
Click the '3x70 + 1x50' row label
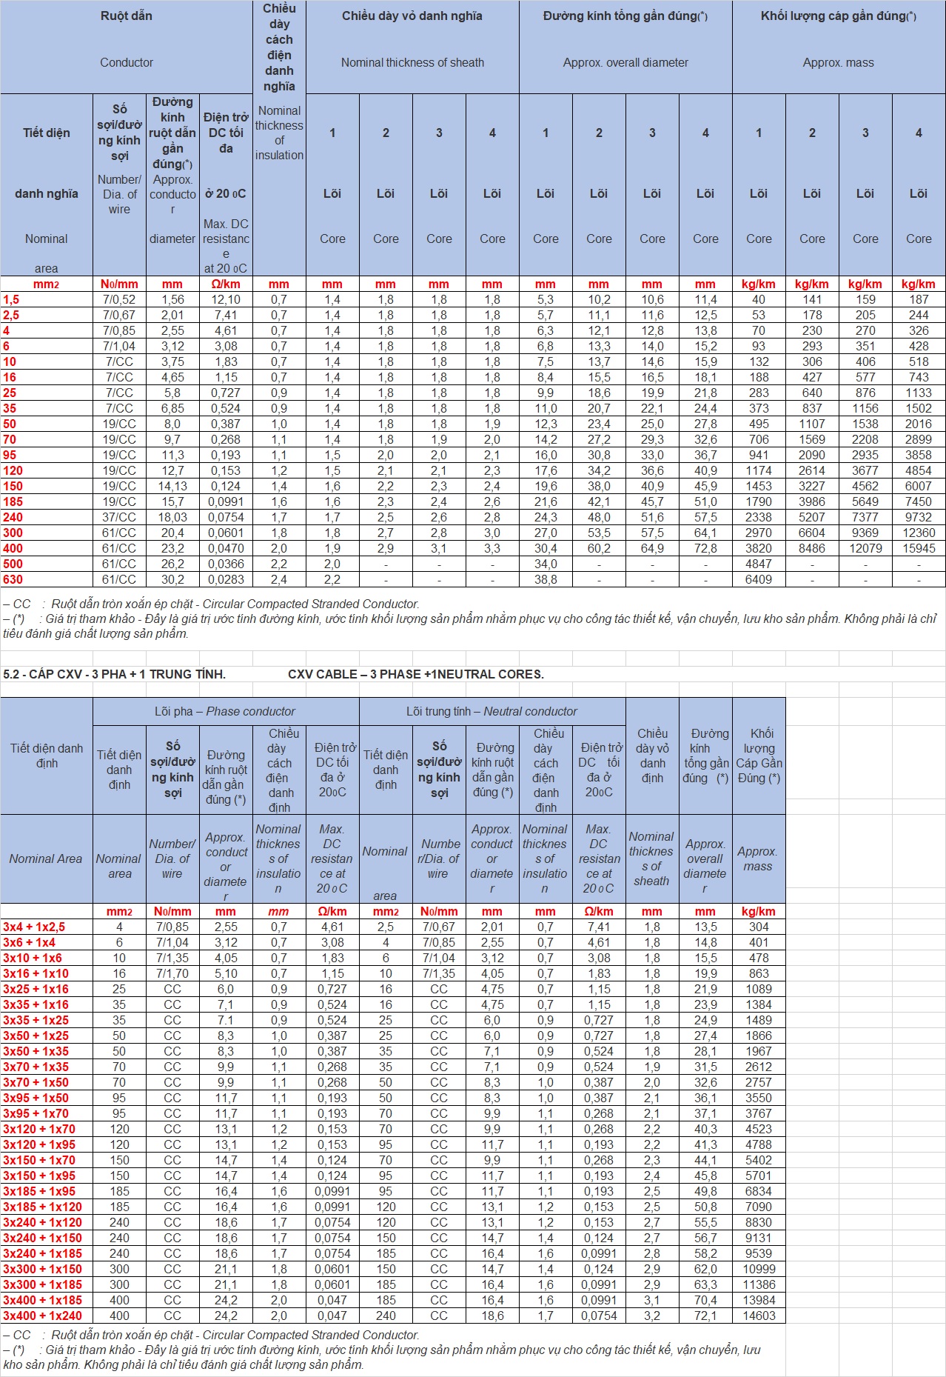tap(36, 1082)
